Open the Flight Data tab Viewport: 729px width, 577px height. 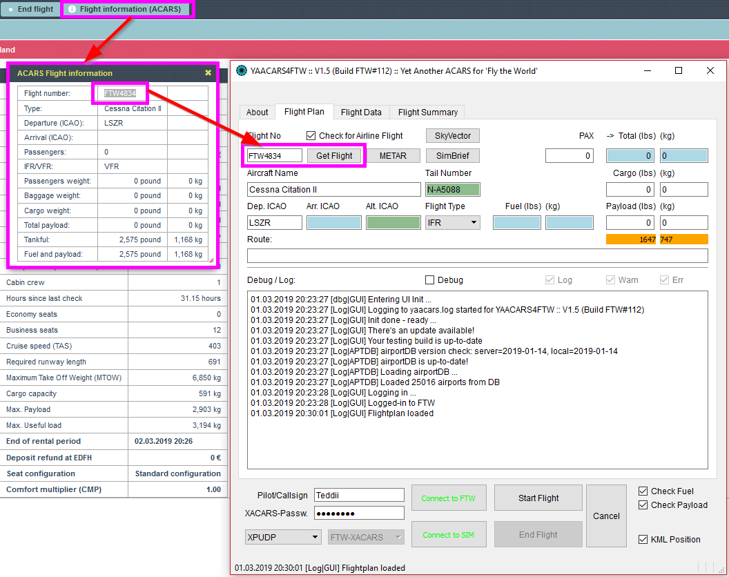click(x=361, y=112)
